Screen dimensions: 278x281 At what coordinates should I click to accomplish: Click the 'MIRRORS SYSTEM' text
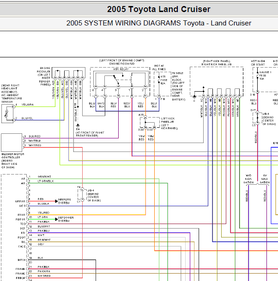pyautogui.click(x=64, y=201)
